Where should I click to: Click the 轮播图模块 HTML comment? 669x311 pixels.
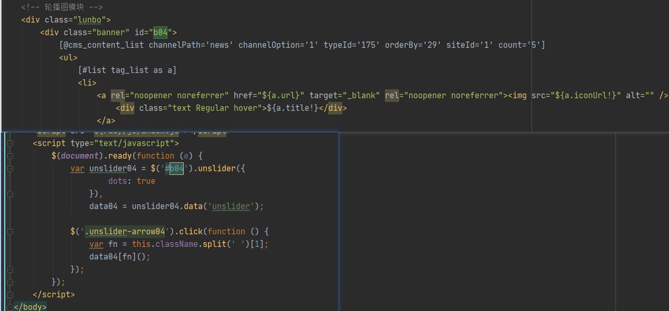click(x=62, y=7)
